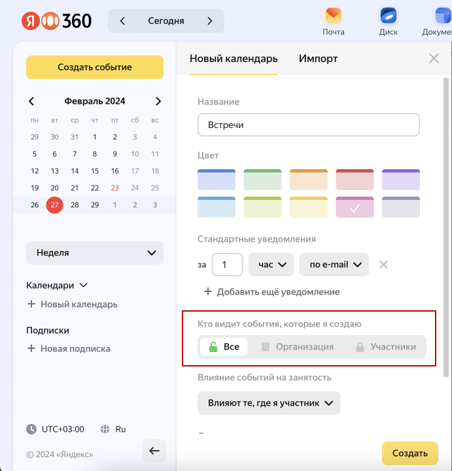Select February 23 in mini calendar
This screenshot has width=452, height=471.
pyautogui.click(x=115, y=188)
